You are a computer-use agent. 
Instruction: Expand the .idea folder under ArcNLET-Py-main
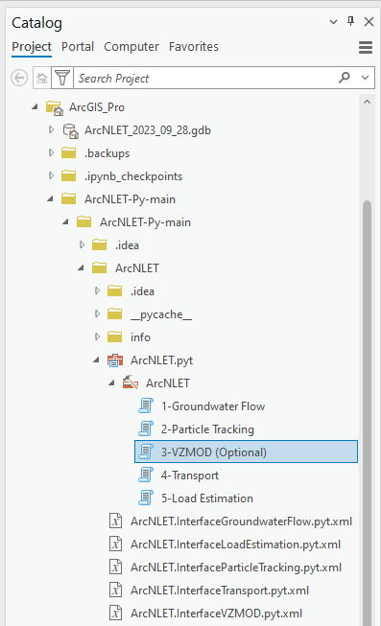point(82,244)
